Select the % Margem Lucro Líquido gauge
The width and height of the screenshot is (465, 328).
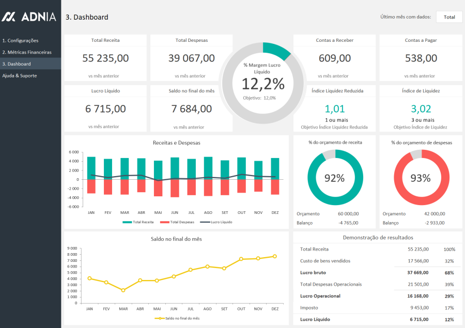click(265, 83)
